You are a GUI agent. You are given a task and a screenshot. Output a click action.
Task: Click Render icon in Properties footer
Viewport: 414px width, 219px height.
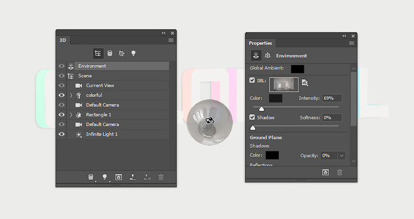(325, 173)
